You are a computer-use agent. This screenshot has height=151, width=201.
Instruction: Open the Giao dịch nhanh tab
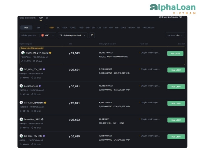coord(28,18)
